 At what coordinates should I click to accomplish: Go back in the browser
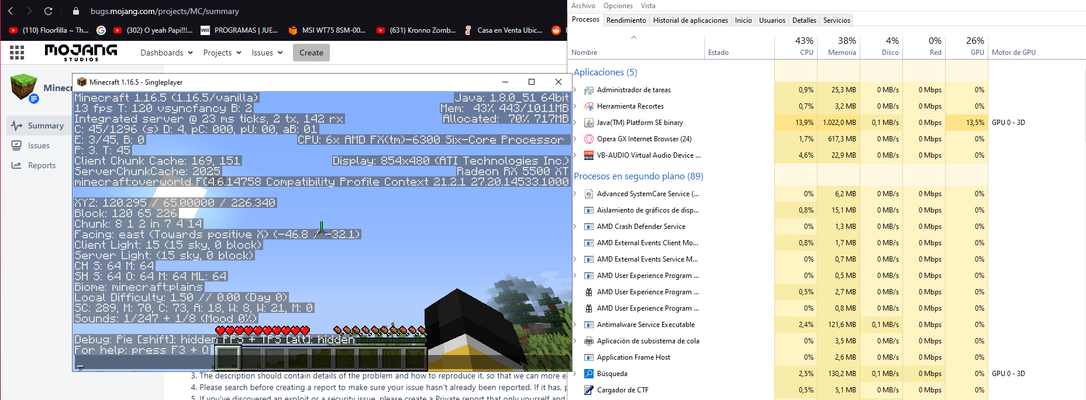pos(11,11)
